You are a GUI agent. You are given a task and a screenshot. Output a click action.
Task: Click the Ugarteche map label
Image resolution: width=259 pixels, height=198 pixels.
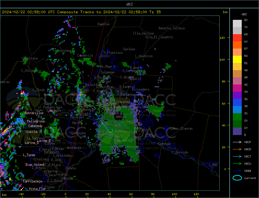pyautogui.click(x=78, y=133)
